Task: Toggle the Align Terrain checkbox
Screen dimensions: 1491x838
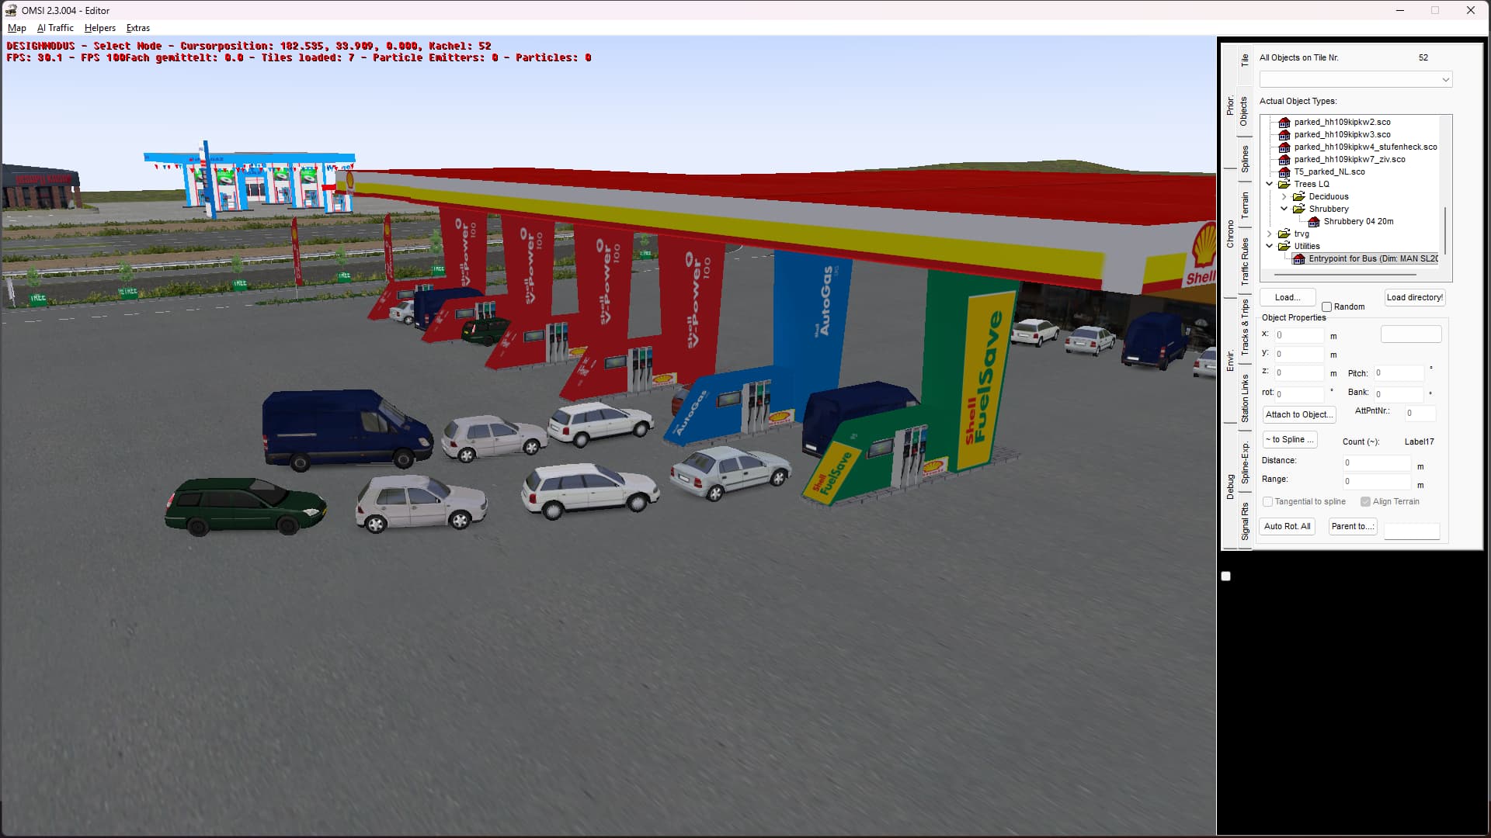Action: [x=1365, y=502]
